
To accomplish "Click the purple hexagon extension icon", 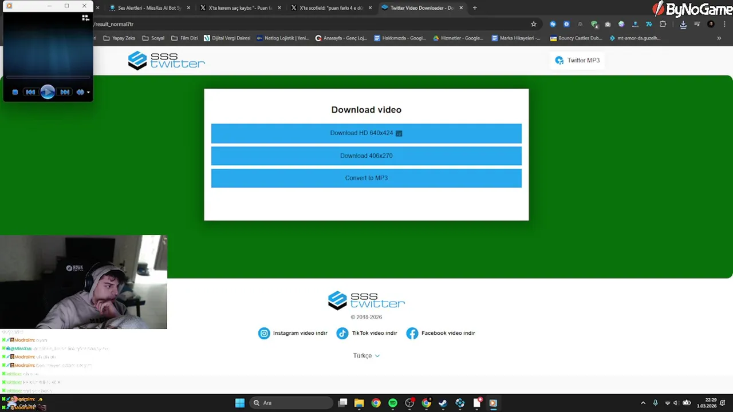I will tap(621, 24).
